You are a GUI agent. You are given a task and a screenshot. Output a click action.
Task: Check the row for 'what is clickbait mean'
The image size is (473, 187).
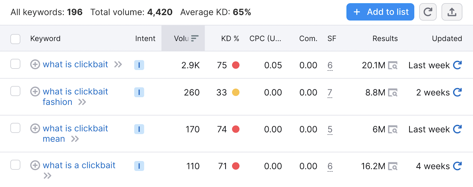[15, 128]
